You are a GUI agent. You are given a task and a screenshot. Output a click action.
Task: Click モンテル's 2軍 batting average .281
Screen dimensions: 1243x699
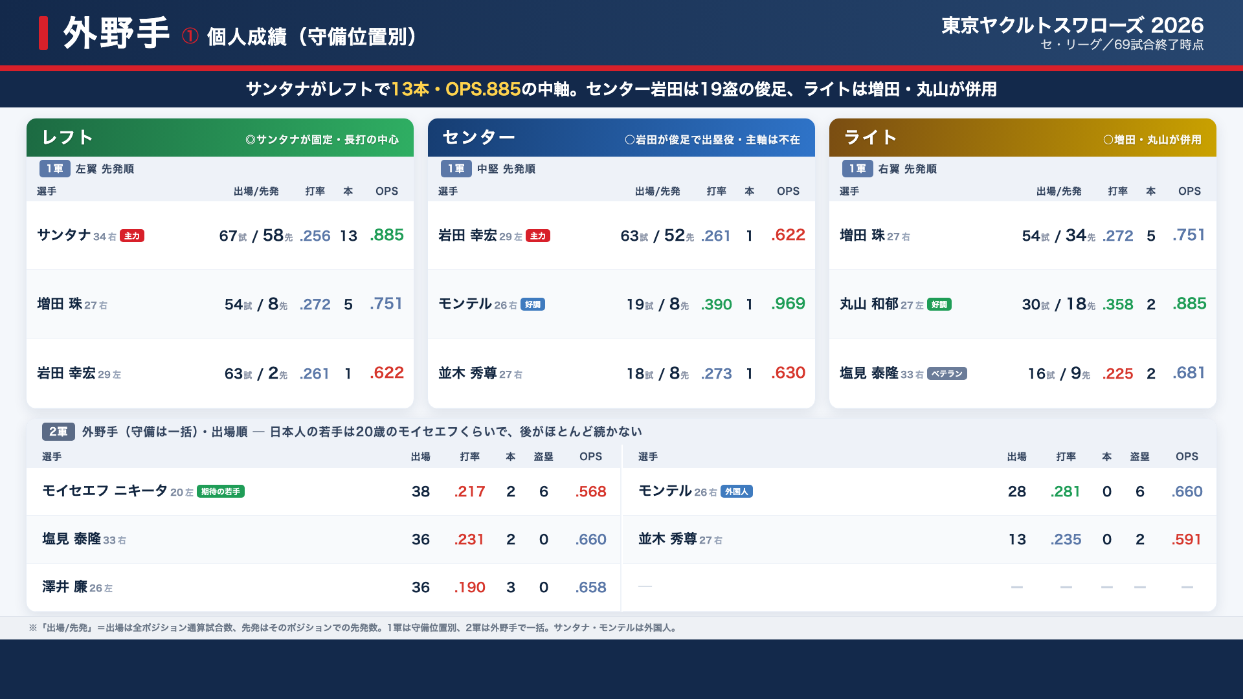pos(1066,492)
